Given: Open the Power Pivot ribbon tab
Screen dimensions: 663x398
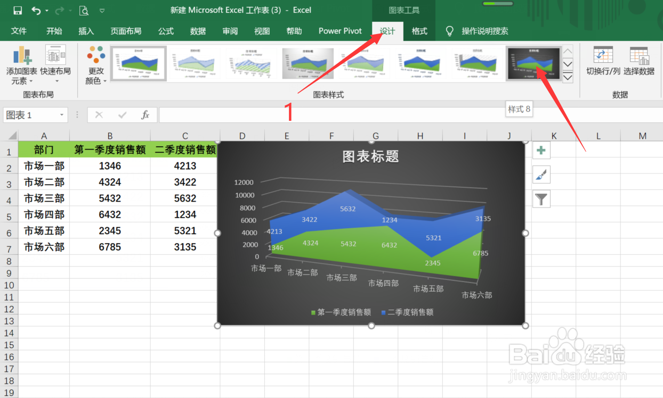Looking at the screenshot, I should (x=339, y=31).
